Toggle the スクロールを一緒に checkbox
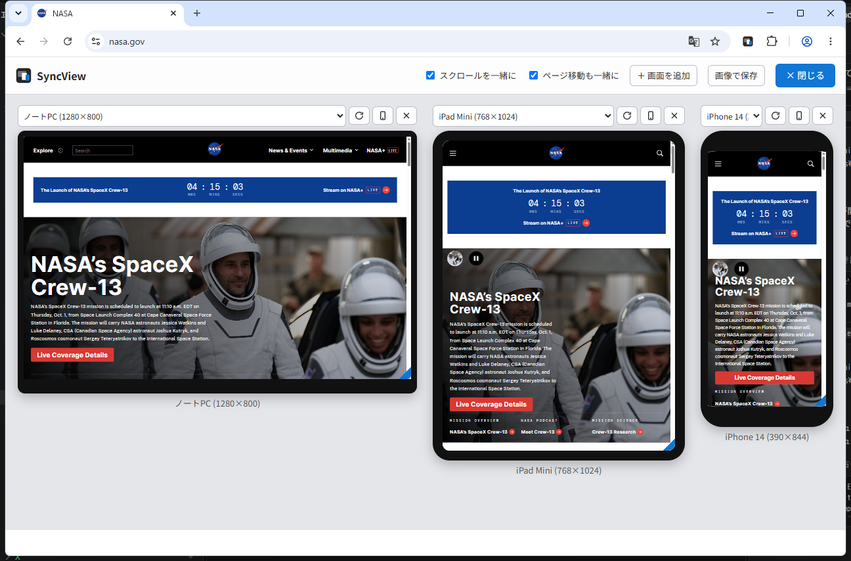This screenshot has height=561, width=851. [431, 75]
